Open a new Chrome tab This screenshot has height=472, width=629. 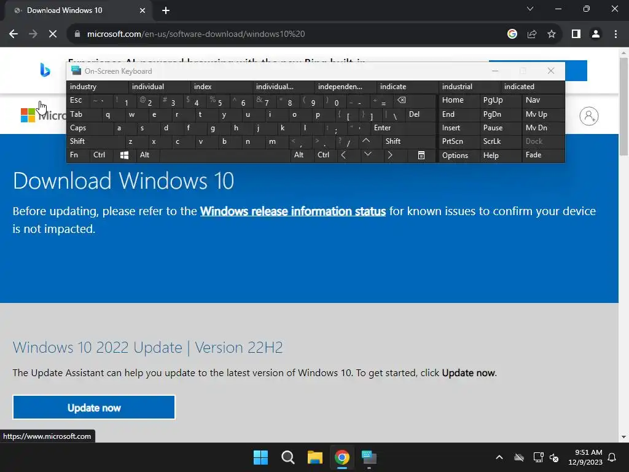pyautogui.click(x=166, y=10)
